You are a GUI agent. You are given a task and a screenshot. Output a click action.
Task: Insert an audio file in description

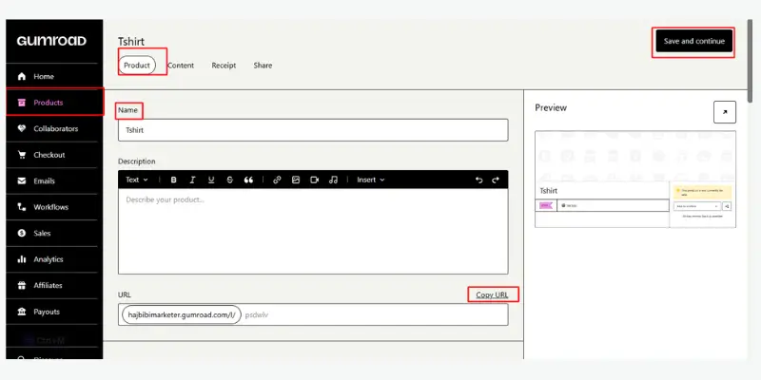(333, 180)
